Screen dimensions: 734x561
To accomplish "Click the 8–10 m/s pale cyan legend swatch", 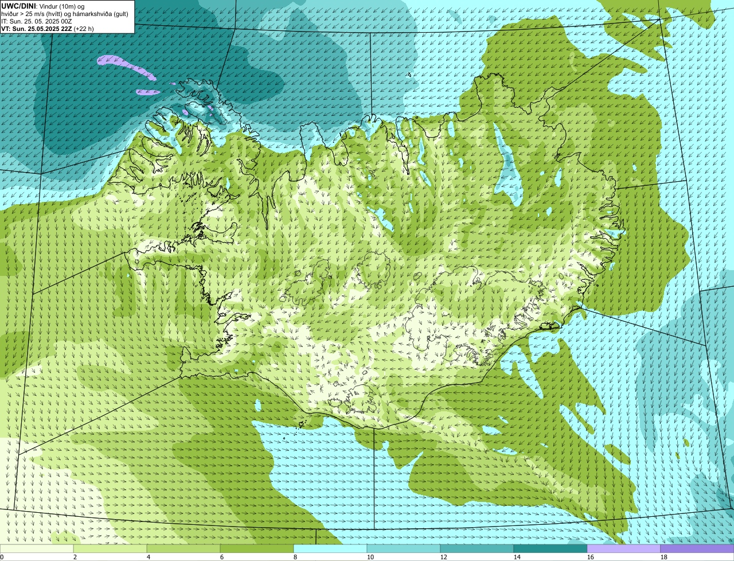I will click(330, 549).
